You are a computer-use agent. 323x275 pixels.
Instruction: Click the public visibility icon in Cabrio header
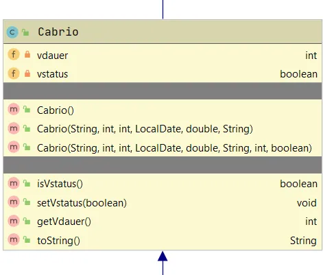click(x=25, y=32)
